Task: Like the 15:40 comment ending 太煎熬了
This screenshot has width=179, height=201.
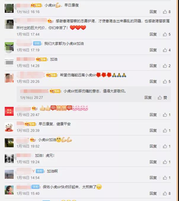Action: click(167, 194)
